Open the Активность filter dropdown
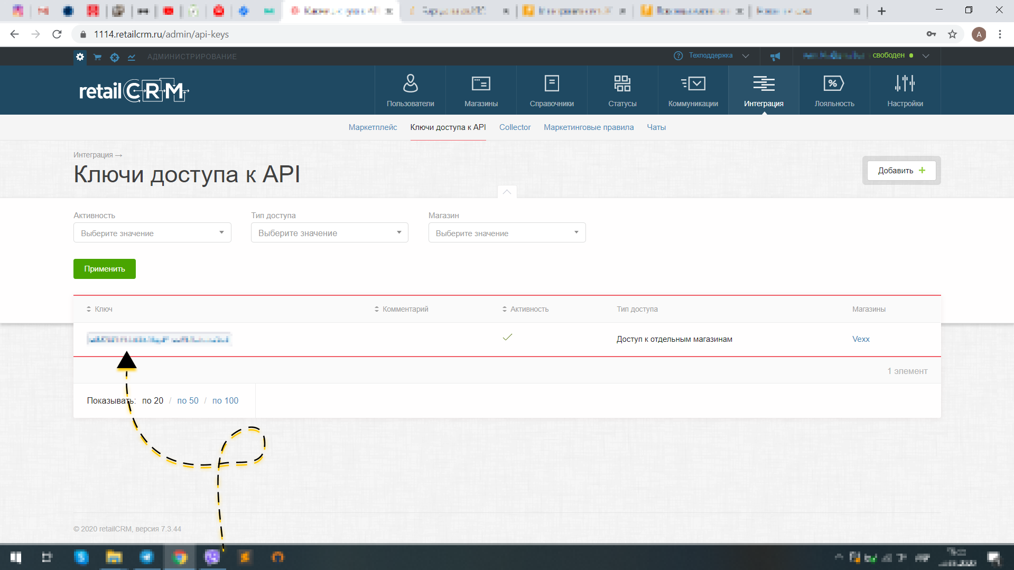Image resolution: width=1014 pixels, height=570 pixels. pos(152,232)
